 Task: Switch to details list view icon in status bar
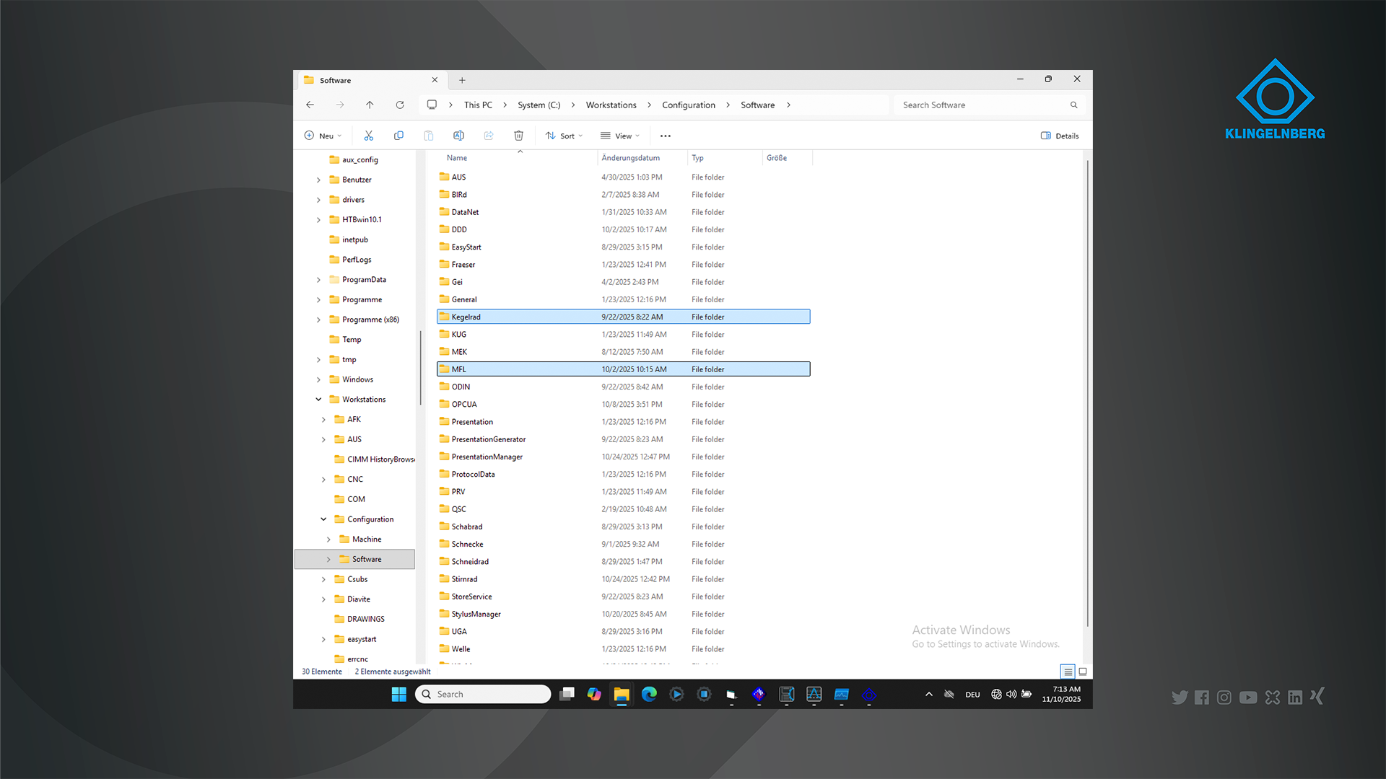click(1068, 672)
